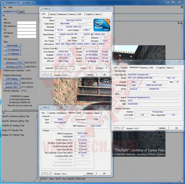
Task: Open About tab in the Mainboard CPU-Z window
Action: pos(170,68)
